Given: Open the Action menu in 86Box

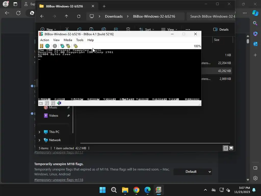Looking at the screenshot, I should [45, 40].
